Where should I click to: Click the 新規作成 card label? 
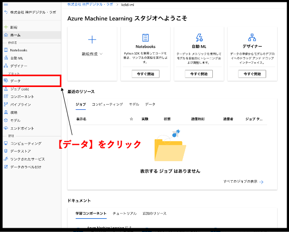[x=90, y=54]
